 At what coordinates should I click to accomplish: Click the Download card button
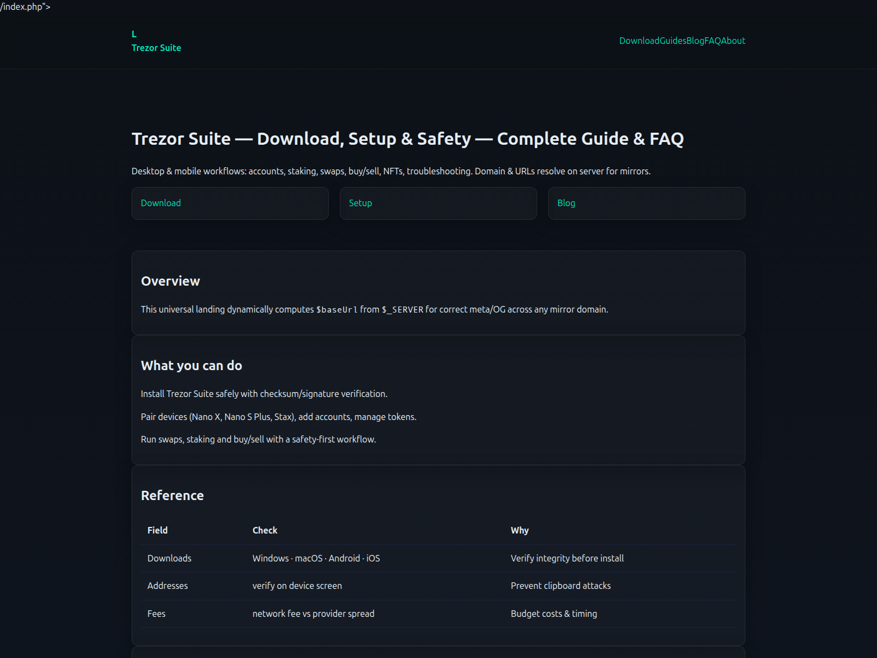tap(230, 203)
